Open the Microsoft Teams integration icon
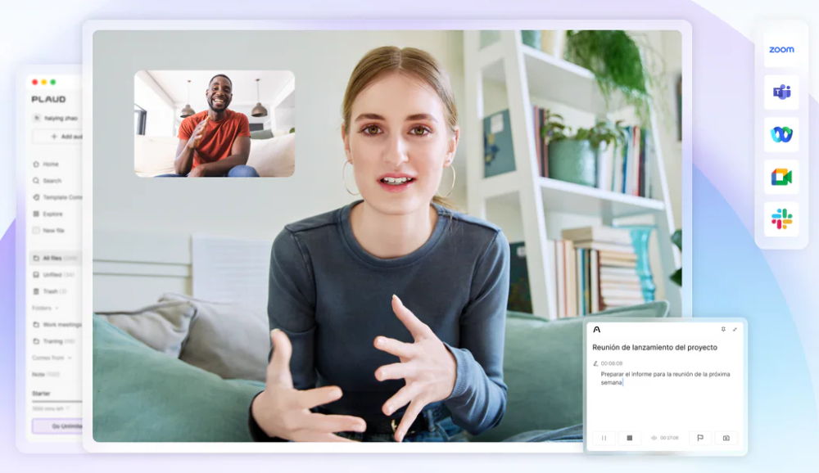The height and width of the screenshot is (473, 819). click(x=781, y=92)
